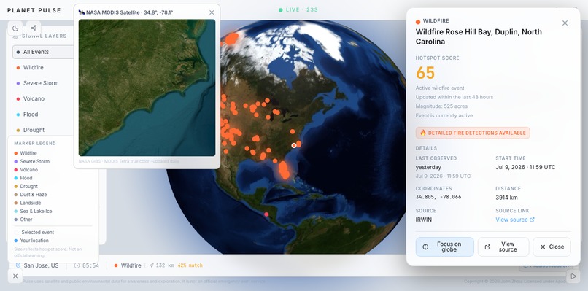Click Dust & Haze entry in Marker Legend
Image resolution: width=588 pixels, height=291 pixels.
click(x=31, y=194)
